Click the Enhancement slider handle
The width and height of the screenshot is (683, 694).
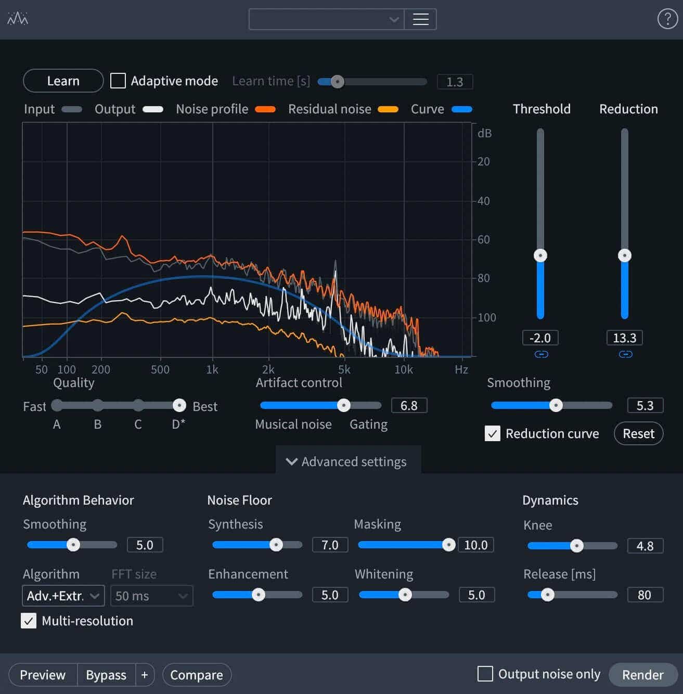coord(259,595)
